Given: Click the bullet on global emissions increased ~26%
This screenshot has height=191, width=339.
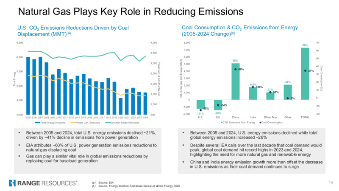Looking at the screenshot, I should tap(253, 135).
